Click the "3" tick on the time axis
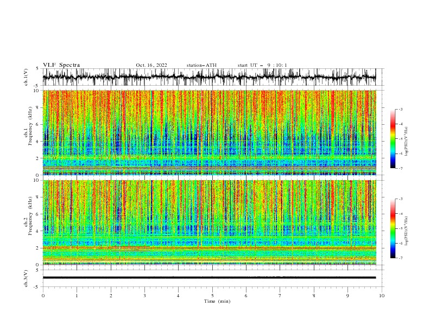The height and width of the screenshot is (332, 430). click(144, 296)
